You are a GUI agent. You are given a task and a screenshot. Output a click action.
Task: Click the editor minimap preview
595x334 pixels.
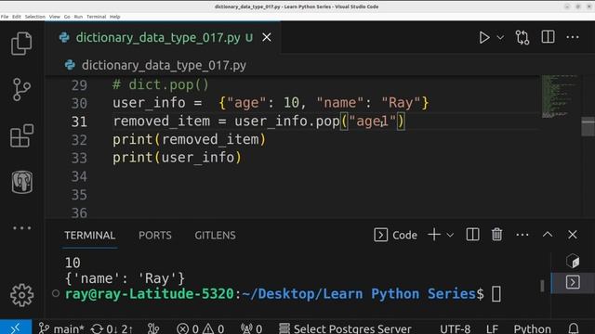point(560,96)
